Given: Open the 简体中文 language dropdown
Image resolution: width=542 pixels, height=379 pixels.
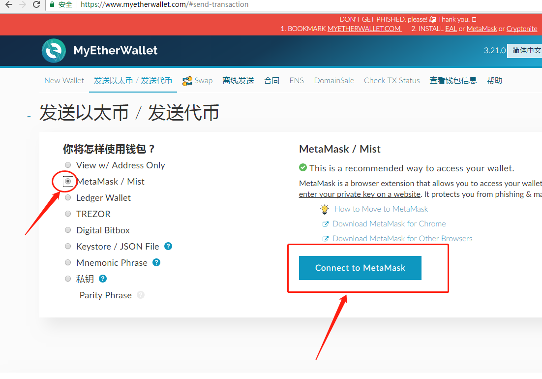Looking at the screenshot, I should point(525,51).
